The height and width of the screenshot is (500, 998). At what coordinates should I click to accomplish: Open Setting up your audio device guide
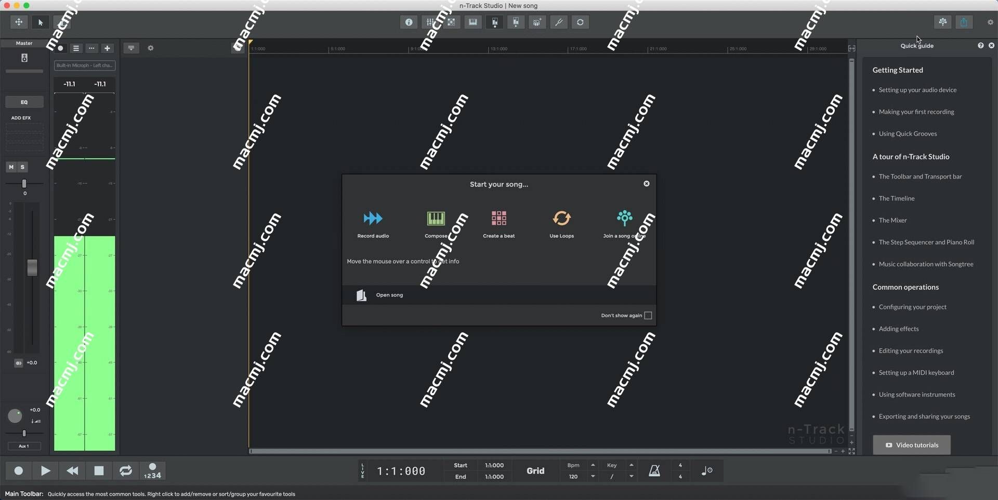click(917, 90)
